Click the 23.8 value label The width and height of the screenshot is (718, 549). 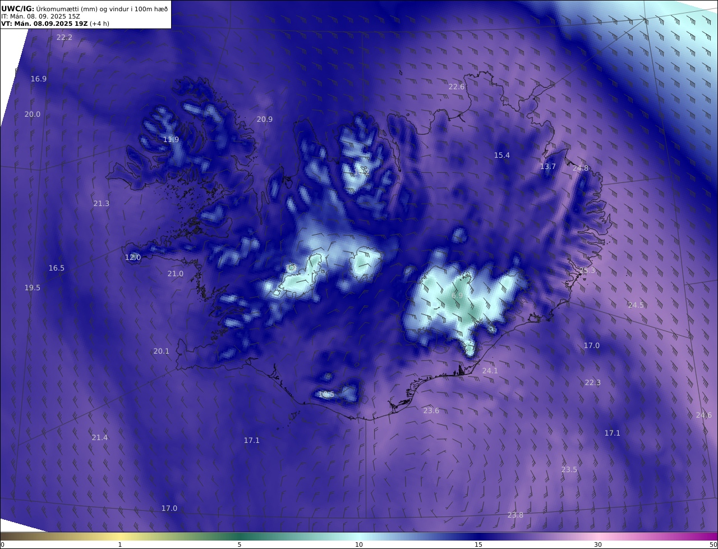coord(516,515)
